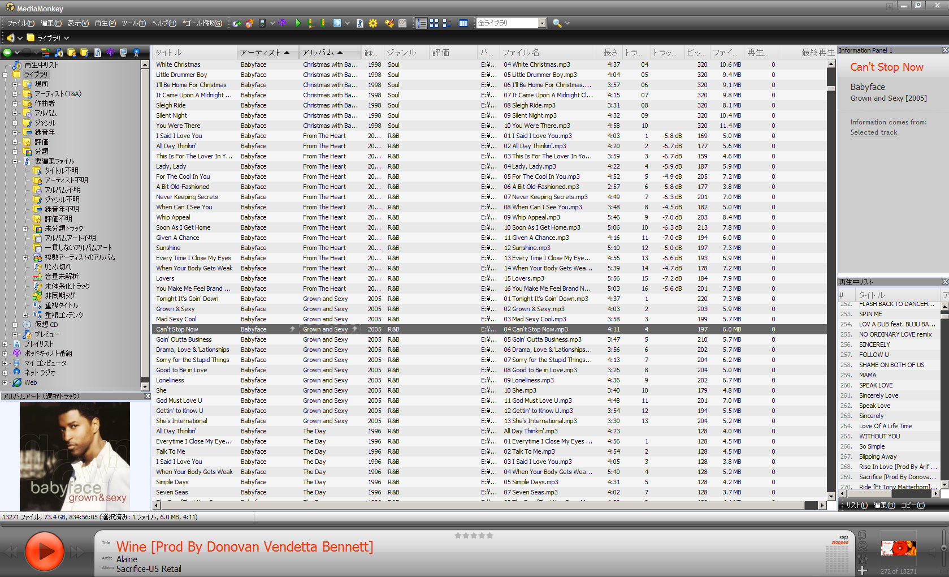
Task: Click the green back navigation arrow
Action: pyautogui.click(x=7, y=53)
